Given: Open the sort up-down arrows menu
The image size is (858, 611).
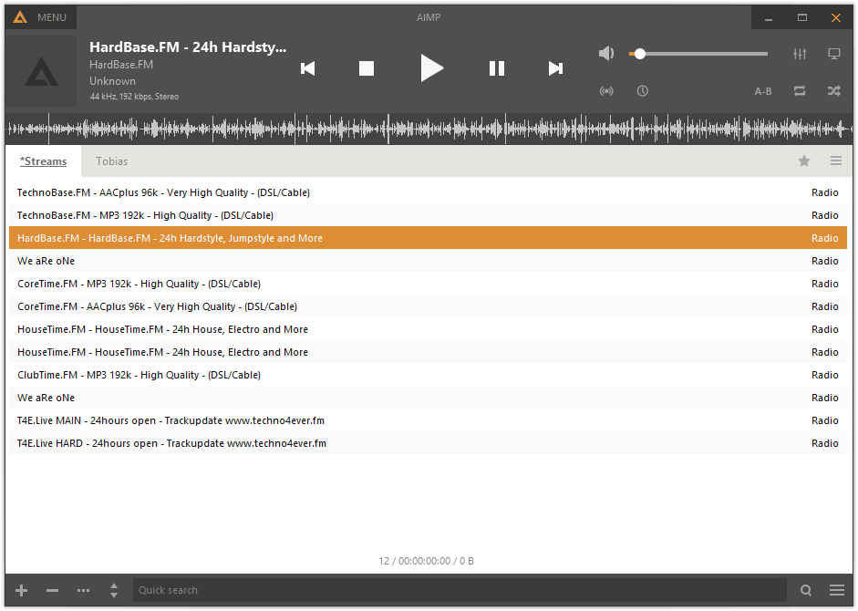Looking at the screenshot, I should (114, 590).
